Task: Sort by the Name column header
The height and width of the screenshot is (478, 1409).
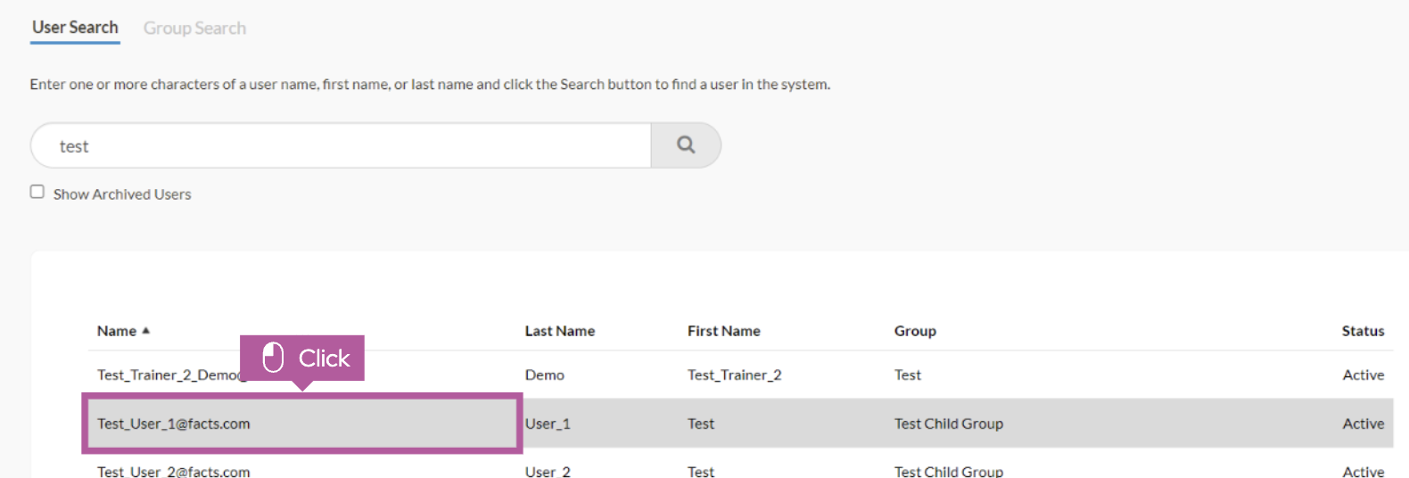Action: tap(117, 331)
